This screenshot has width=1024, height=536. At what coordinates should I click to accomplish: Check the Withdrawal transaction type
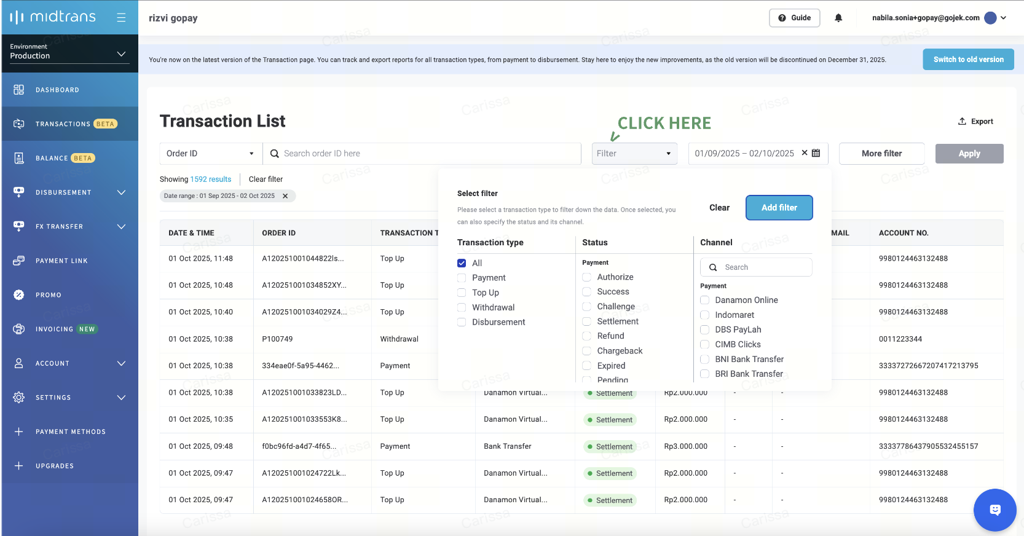point(462,307)
